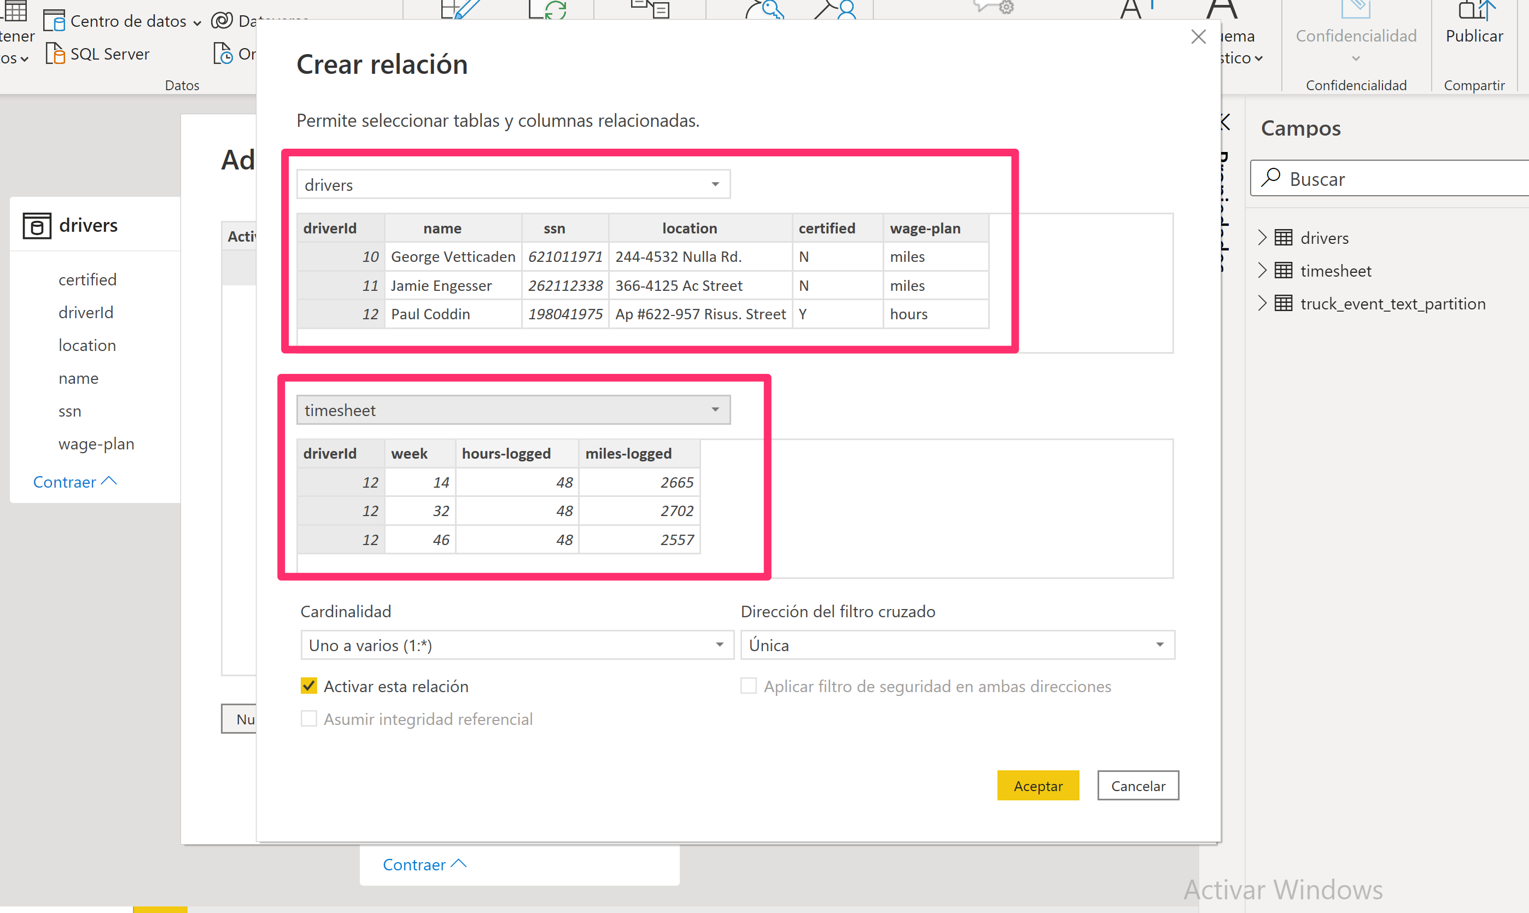Click the driverId field in the drivers card

85,312
